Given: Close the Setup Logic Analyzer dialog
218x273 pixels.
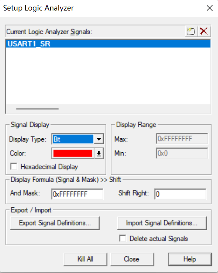Looking at the screenshot, I should (209, 8).
